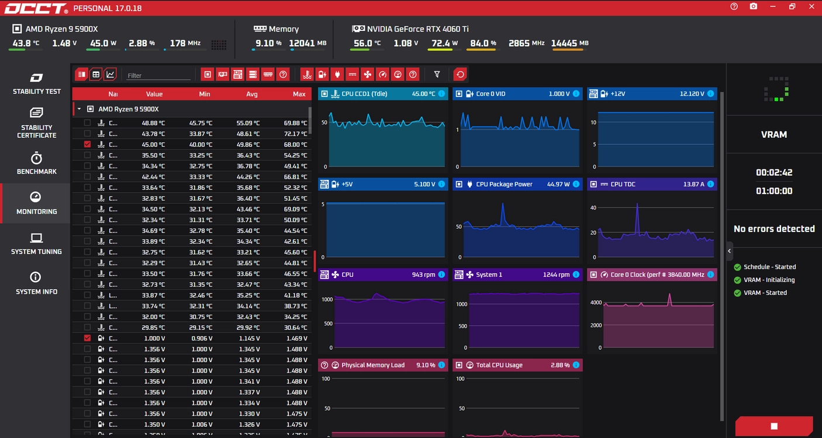The width and height of the screenshot is (822, 438).
Task: Collapse the right test panel arrow
Action: pyautogui.click(x=730, y=251)
